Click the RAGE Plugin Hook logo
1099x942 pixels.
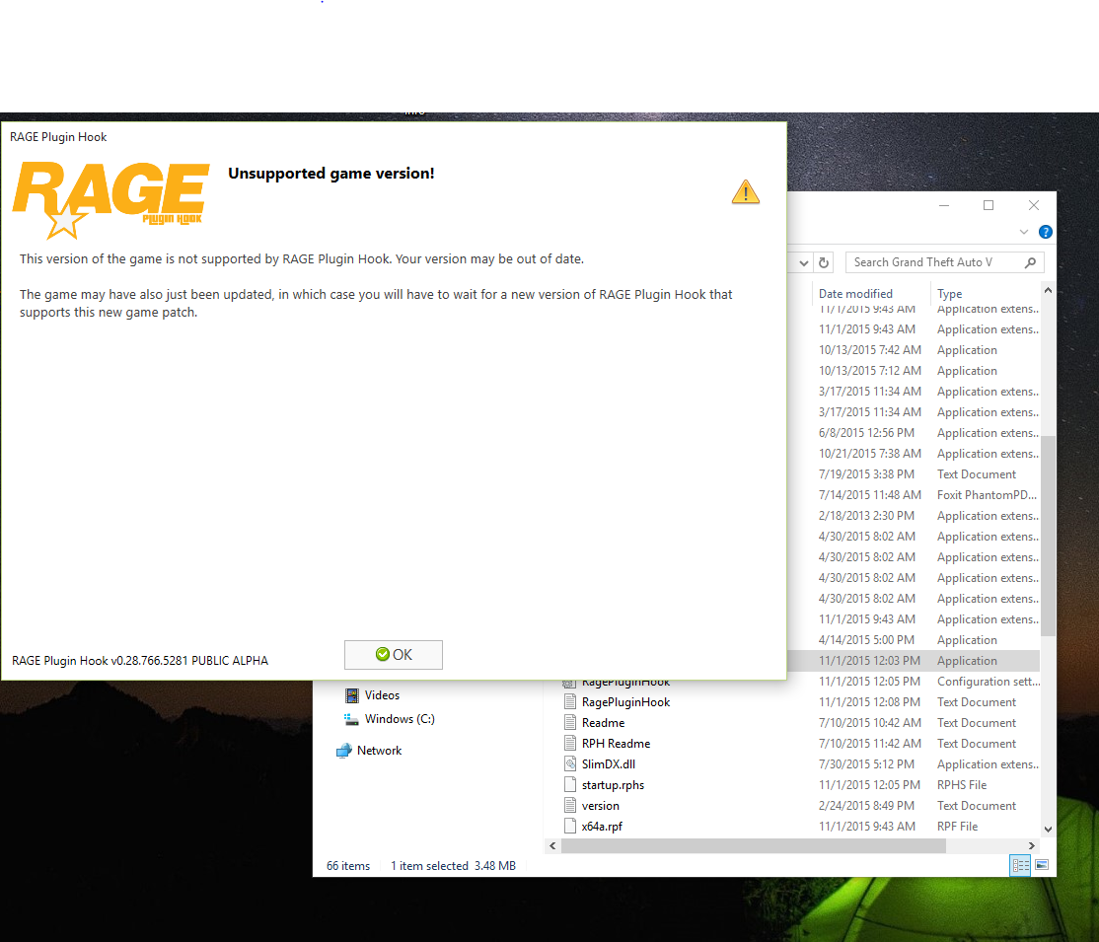click(110, 199)
